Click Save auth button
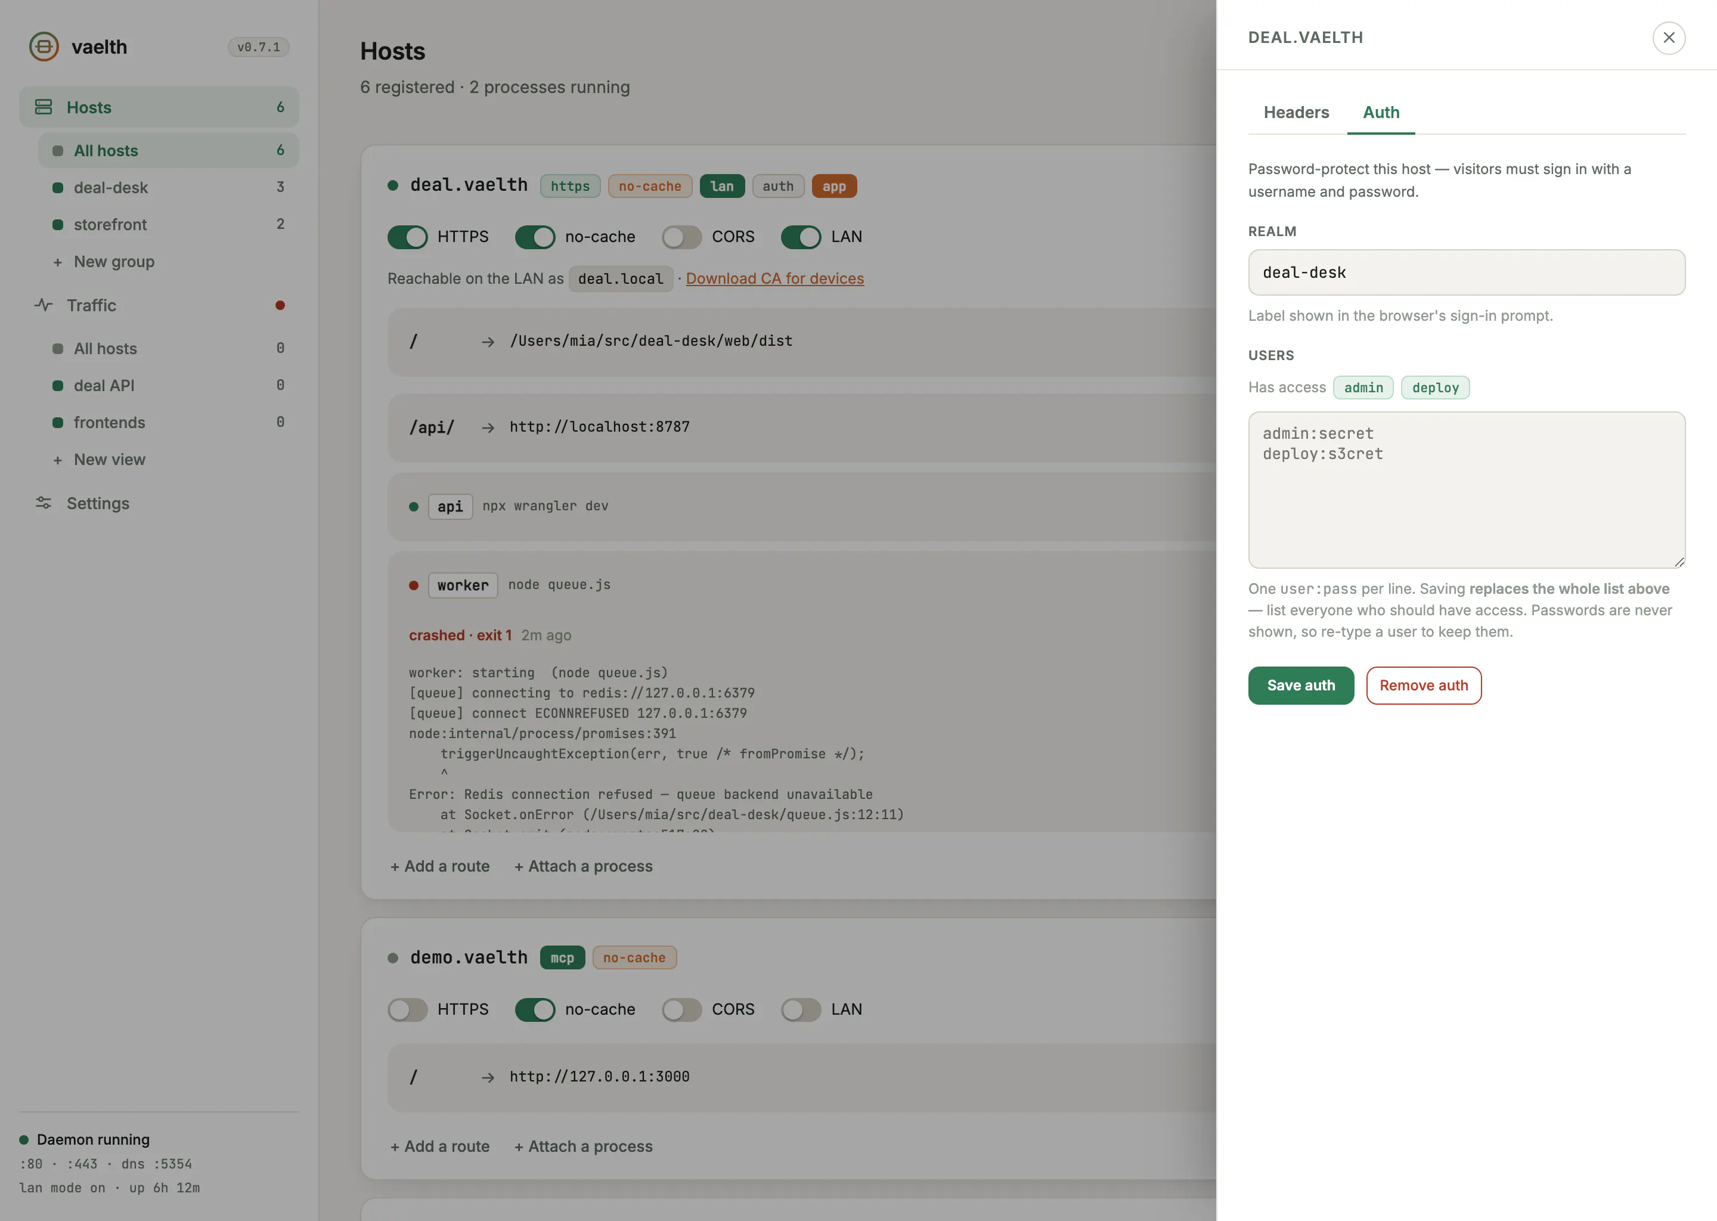Screen dimensions: 1717x1221 pos(1300,685)
